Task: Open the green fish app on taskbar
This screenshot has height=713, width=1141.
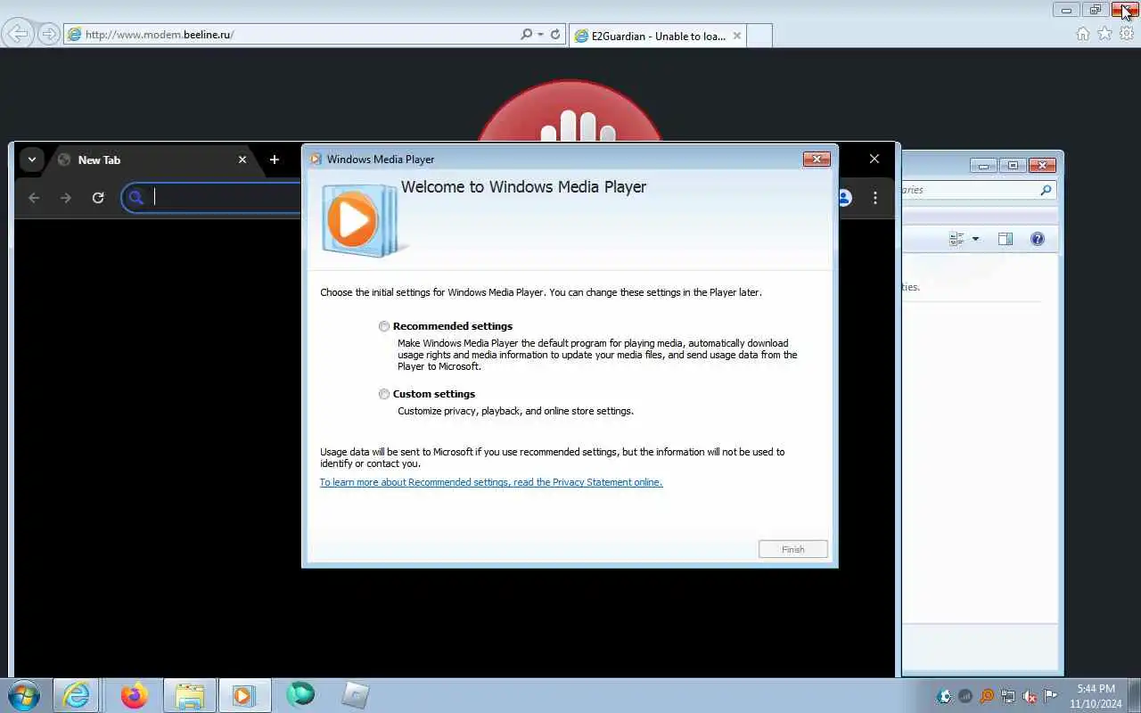Action: 300,693
